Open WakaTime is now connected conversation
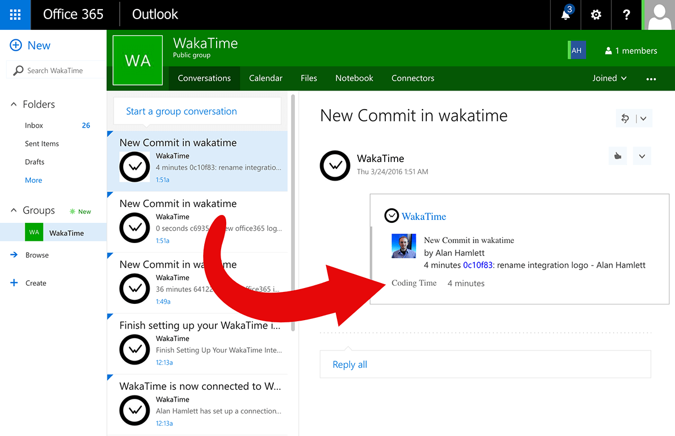This screenshot has width=675, height=436. (197, 404)
